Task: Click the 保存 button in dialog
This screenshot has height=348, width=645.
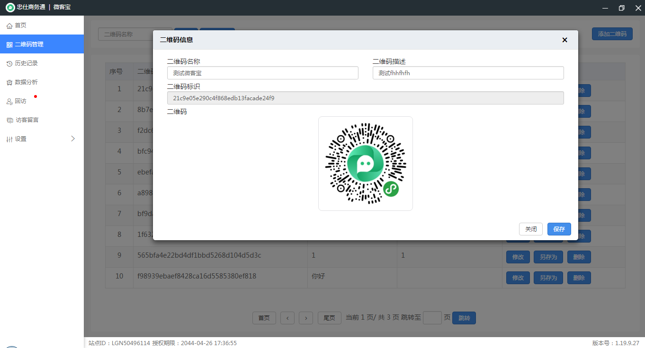Action: (x=559, y=229)
